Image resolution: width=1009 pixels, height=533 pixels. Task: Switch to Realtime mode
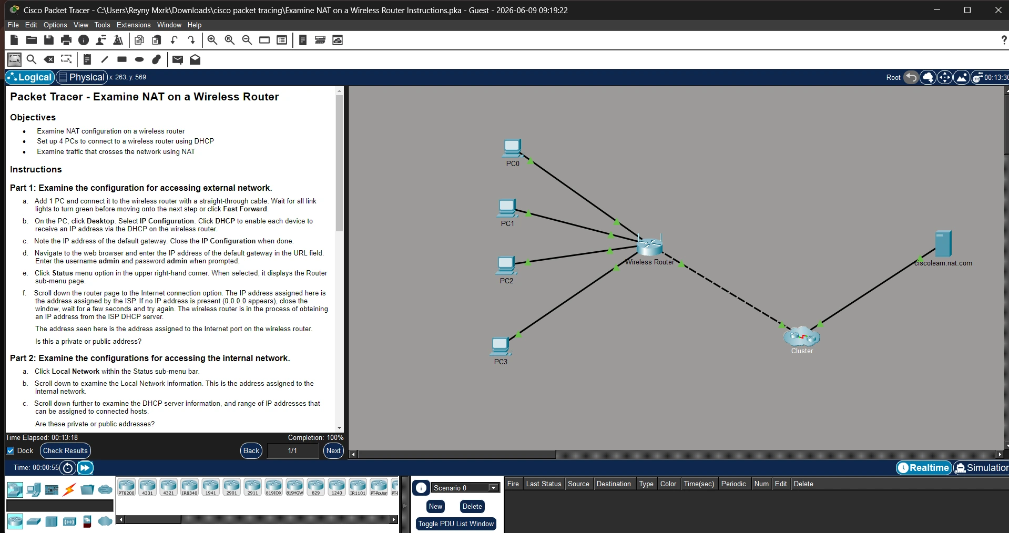click(x=924, y=467)
